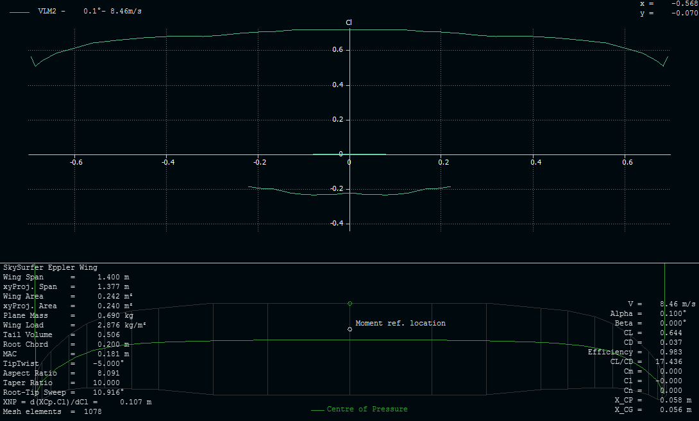699x421 pixels.
Task: Click the green diamond marker above moment reference
Action: click(349, 303)
